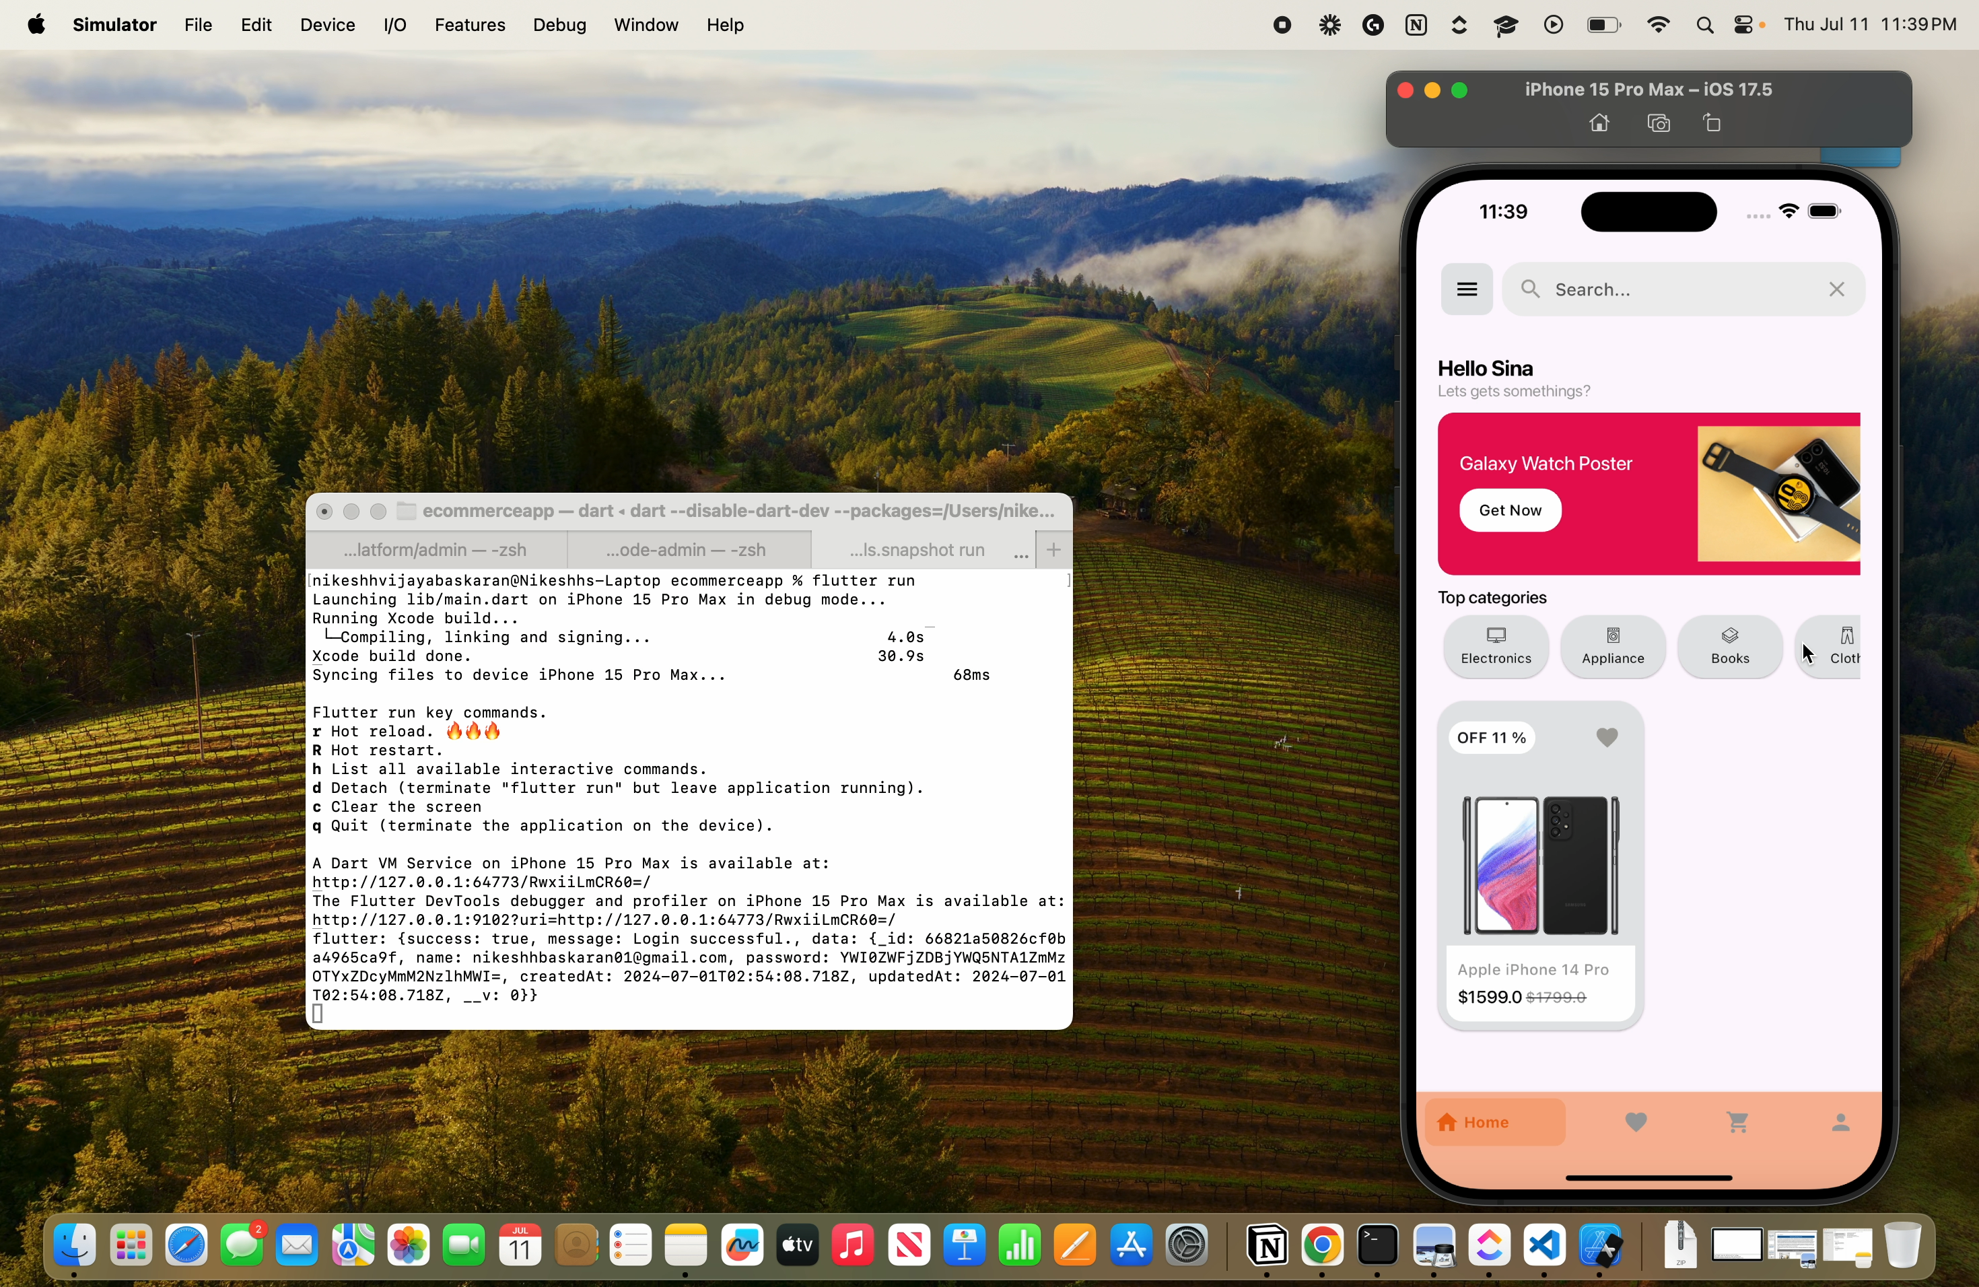Click the 'OFF 11 %' discount badge
This screenshot has height=1287, width=1979.
(x=1492, y=738)
